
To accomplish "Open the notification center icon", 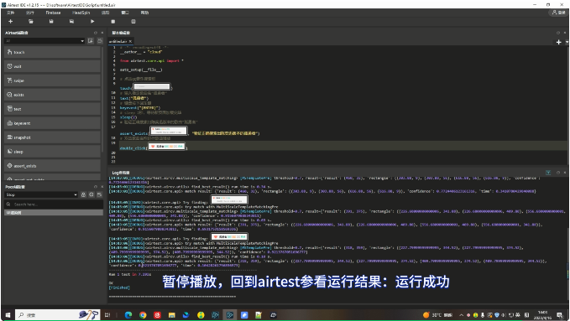I will (x=560, y=315).
